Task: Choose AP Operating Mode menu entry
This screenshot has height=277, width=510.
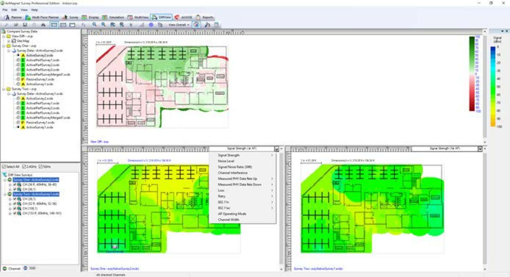Action: tap(242, 214)
